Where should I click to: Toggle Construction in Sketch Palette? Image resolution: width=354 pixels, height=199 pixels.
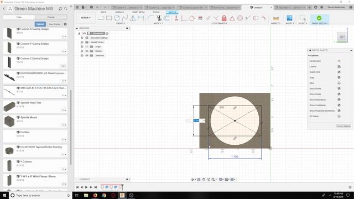tap(339, 61)
